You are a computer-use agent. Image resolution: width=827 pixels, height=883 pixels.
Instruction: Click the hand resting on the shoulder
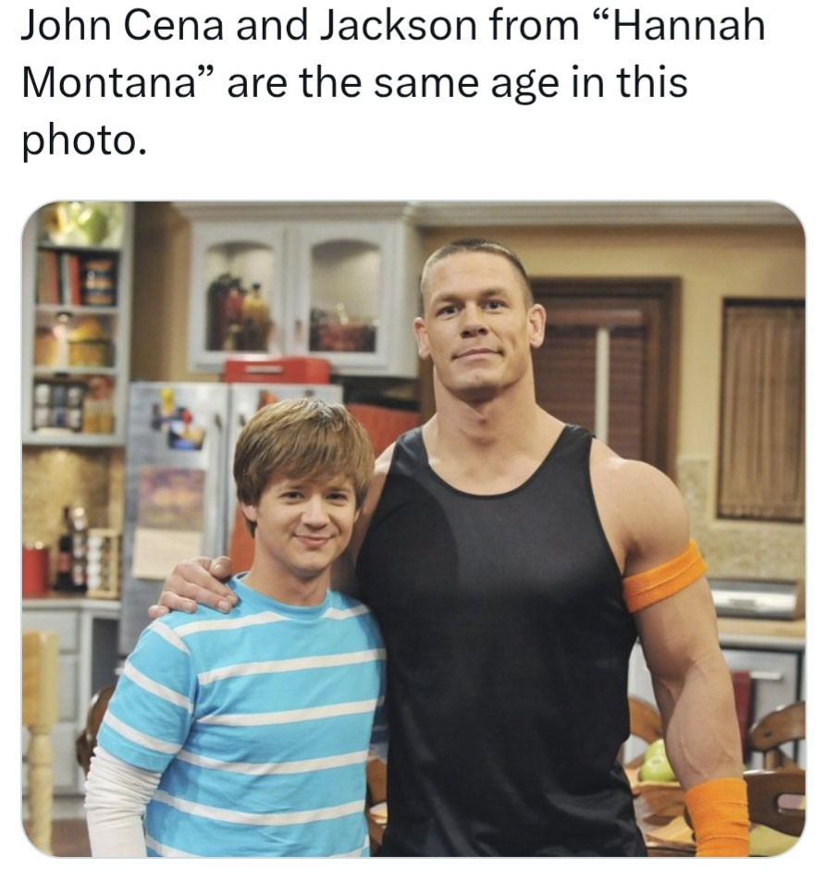click(x=195, y=585)
